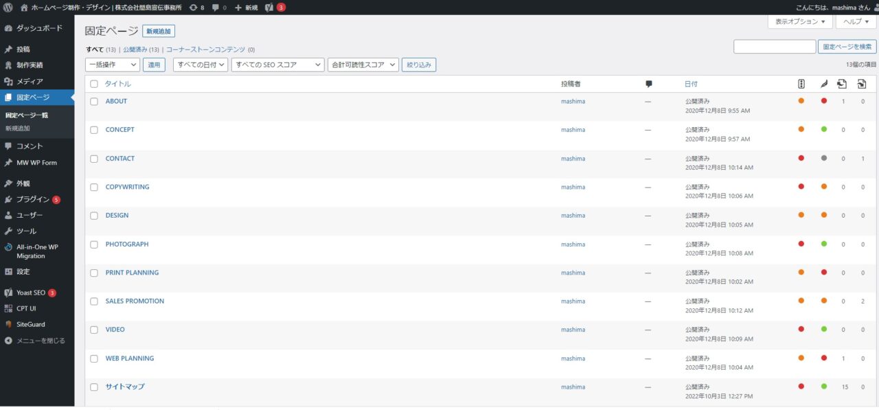Click the comments bubble column header icon
The height and width of the screenshot is (410, 879).
click(648, 84)
